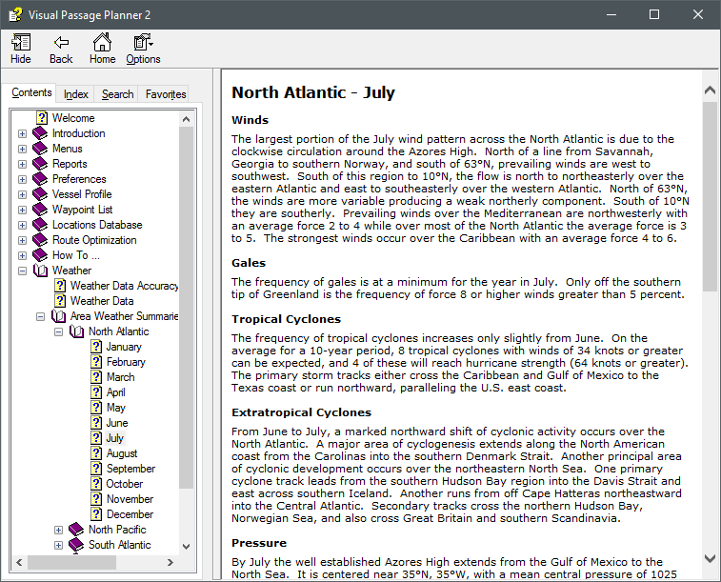Switch to the Search tab
This screenshot has height=582, width=721.
pos(117,94)
